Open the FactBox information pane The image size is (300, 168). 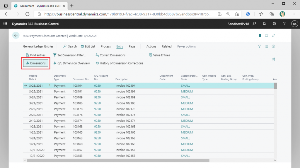273,46
